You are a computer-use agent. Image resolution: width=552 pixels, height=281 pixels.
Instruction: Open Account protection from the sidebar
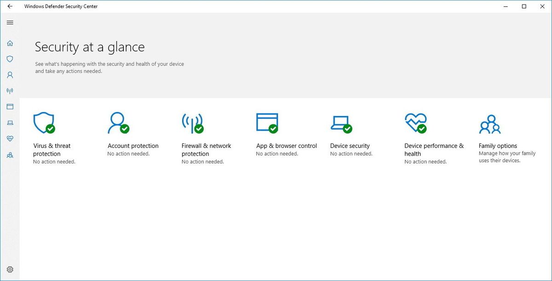(10, 74)
